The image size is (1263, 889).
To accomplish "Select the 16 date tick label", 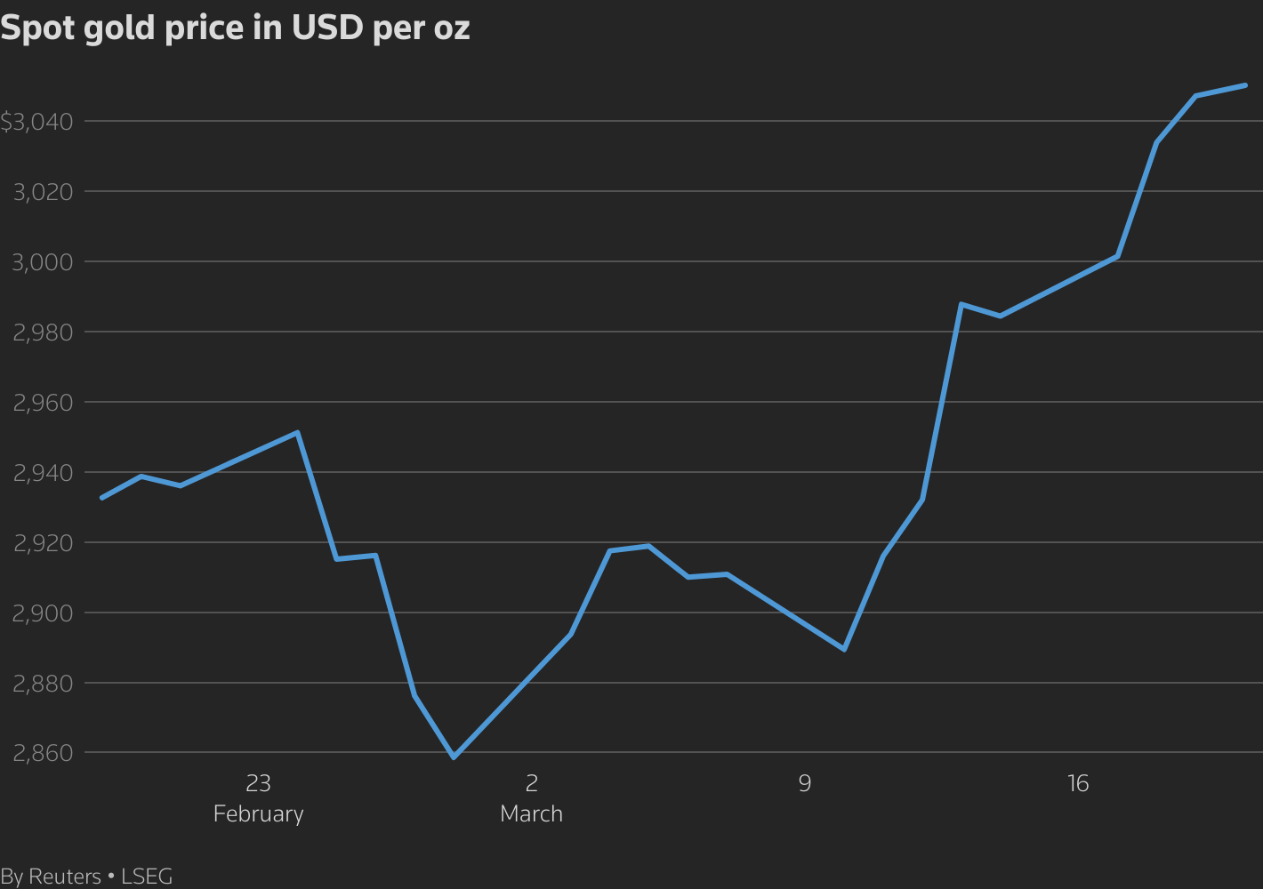I will click(x=1077, y=783).
